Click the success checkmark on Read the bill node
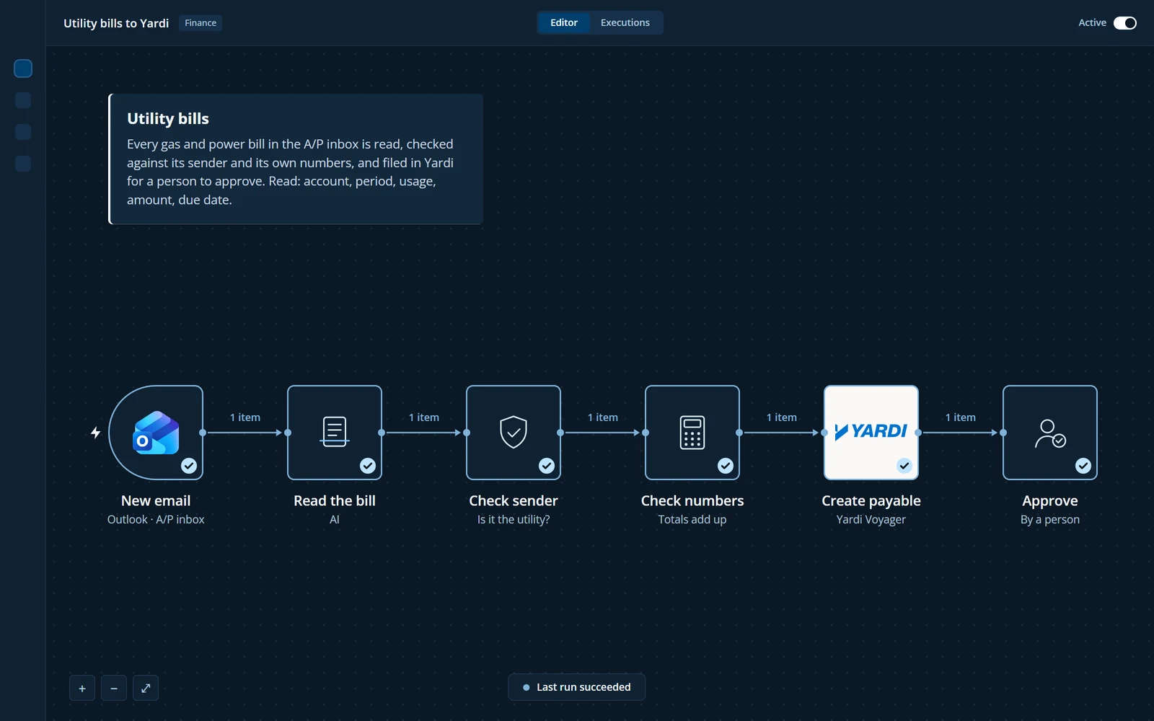This screenshot has height=721, width=1154. 368,466
